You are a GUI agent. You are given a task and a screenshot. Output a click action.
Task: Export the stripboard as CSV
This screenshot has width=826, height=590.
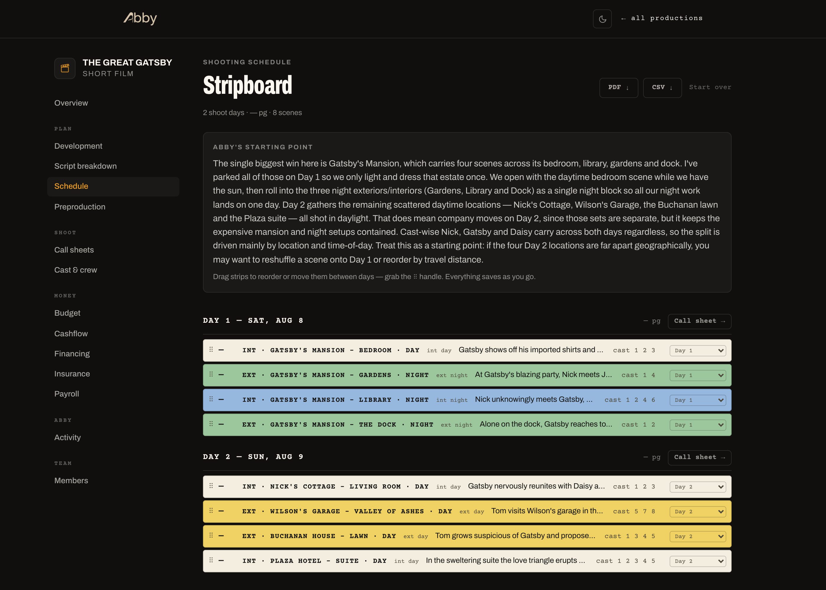coord(663,88)
